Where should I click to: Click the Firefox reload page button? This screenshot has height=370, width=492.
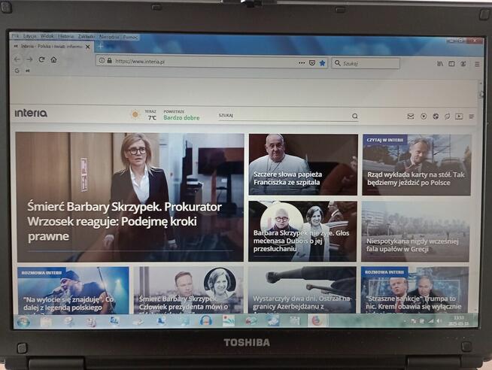tap(41, 59)
